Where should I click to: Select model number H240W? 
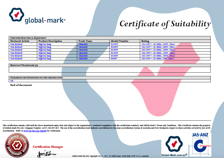coord(114,44)
